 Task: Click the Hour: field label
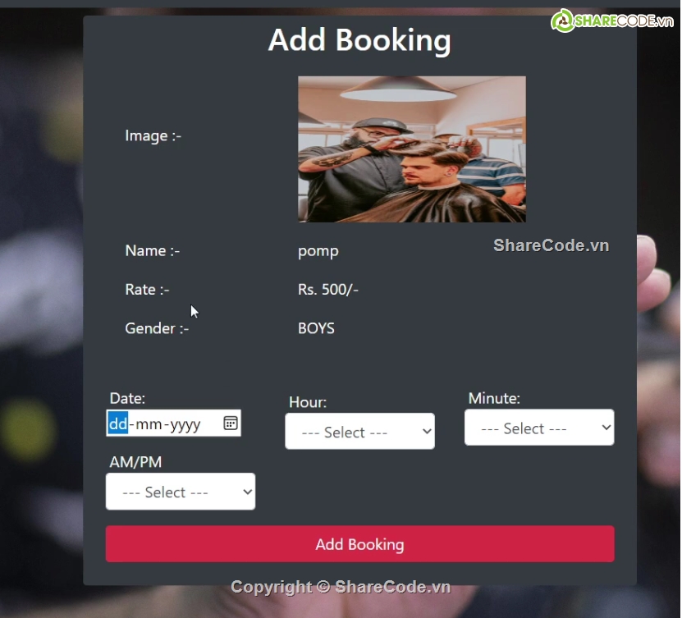point(308,402)
